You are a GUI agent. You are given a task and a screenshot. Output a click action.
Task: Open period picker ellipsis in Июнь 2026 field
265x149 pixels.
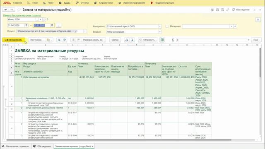(37, 19)
